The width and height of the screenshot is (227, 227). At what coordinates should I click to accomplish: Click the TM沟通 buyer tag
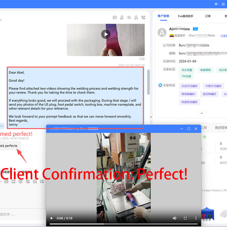pos(186,76)
